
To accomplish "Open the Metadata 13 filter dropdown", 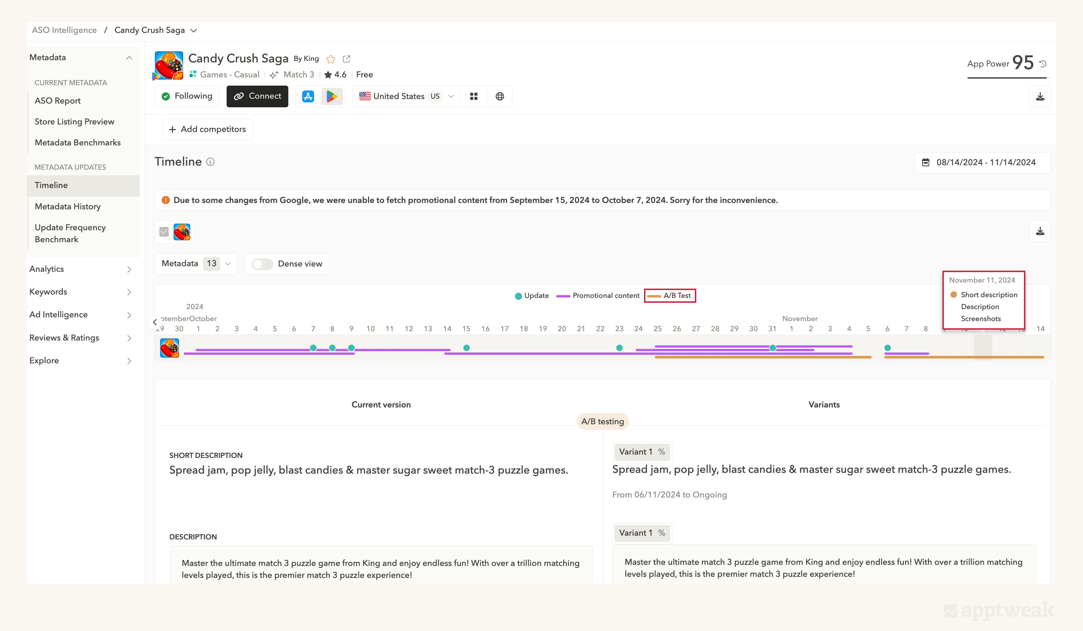I will click(196, 264).
